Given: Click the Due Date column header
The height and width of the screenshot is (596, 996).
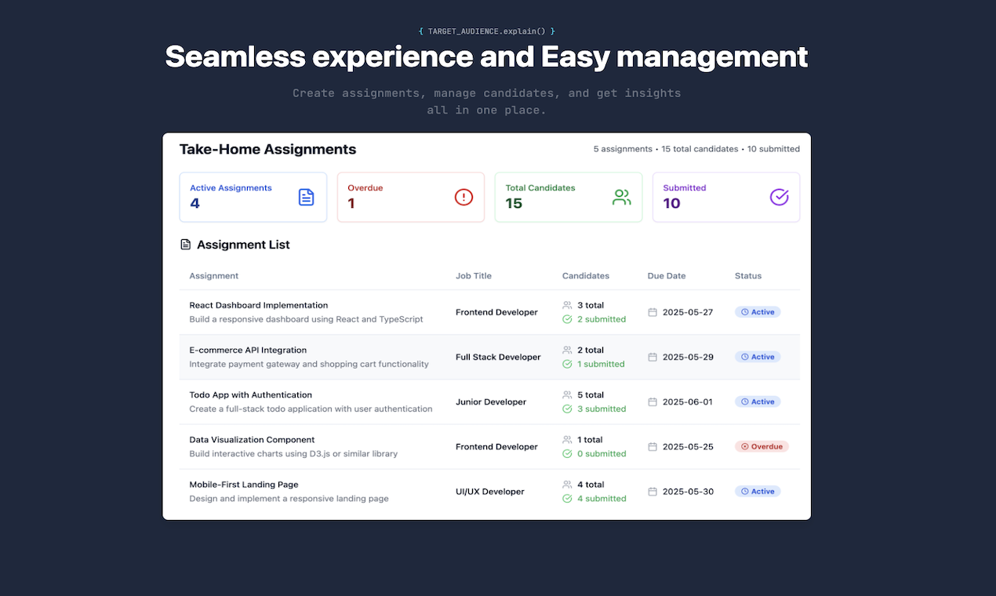Looking at the screenshot, I should click(667, 276).
